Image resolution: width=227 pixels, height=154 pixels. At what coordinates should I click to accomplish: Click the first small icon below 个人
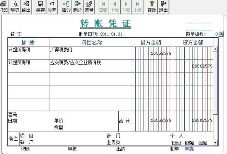click(x=176, y=143)
